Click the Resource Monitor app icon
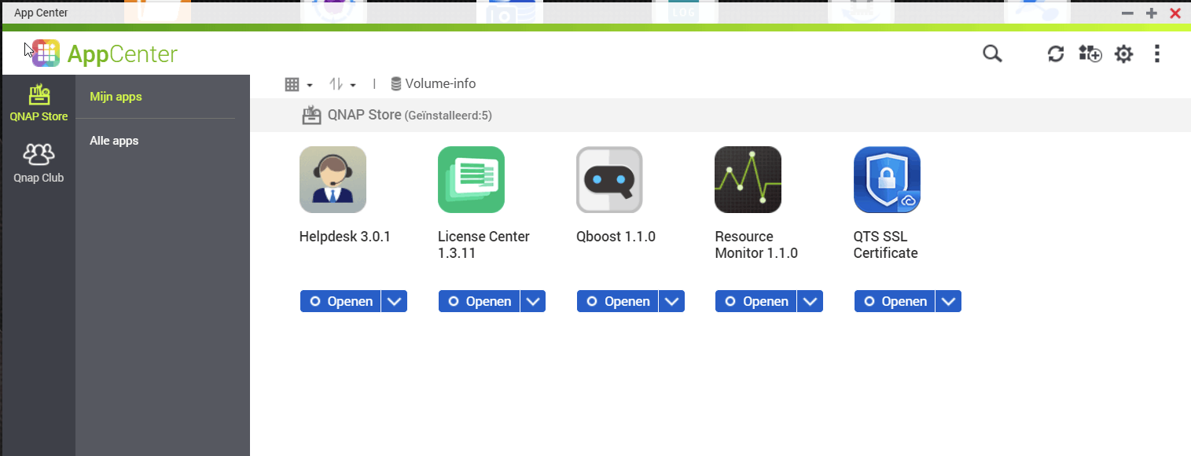 tap(748, 179)
